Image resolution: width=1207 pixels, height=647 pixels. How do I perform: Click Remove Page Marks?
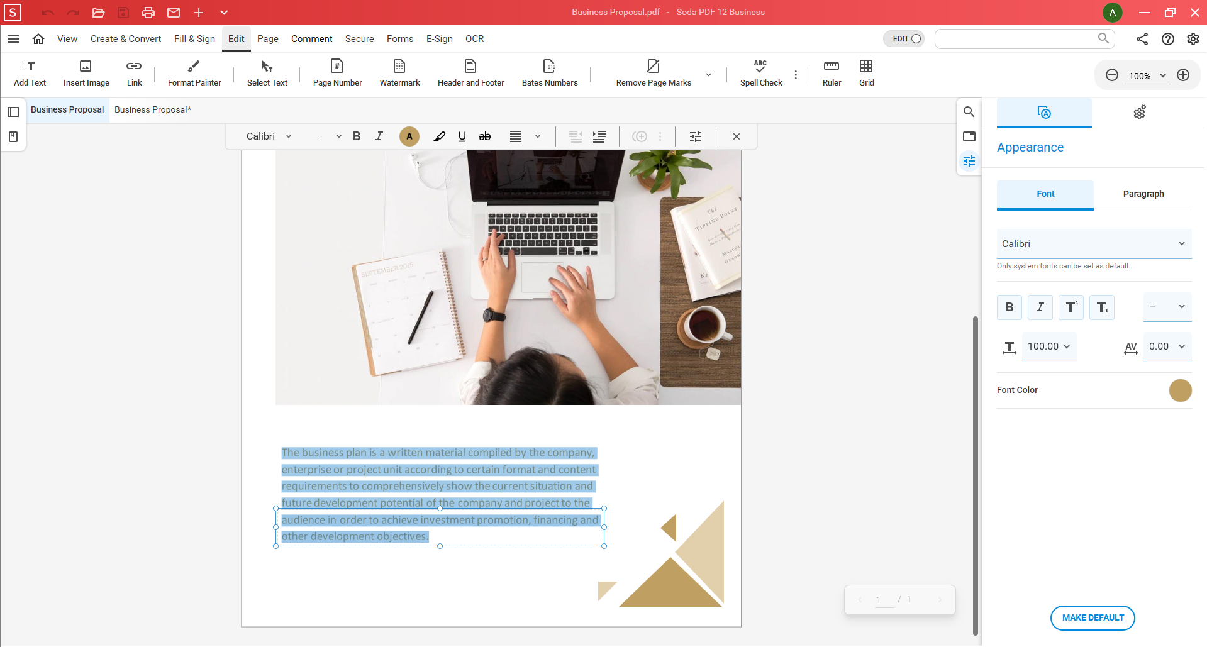pyautogui.click(x=654, y=74)
